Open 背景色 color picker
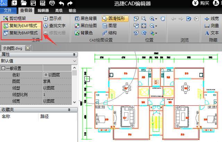222x142 pixels. (x=84, y=33)
